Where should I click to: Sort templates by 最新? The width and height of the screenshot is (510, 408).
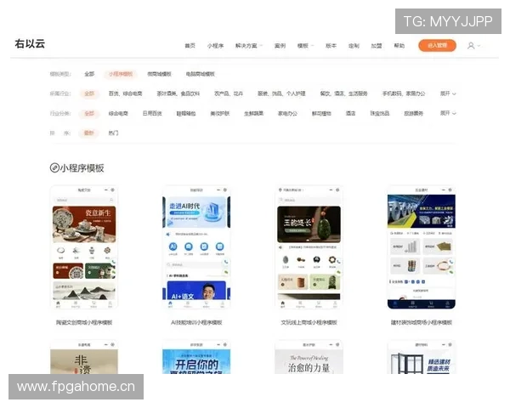point(88,133)
